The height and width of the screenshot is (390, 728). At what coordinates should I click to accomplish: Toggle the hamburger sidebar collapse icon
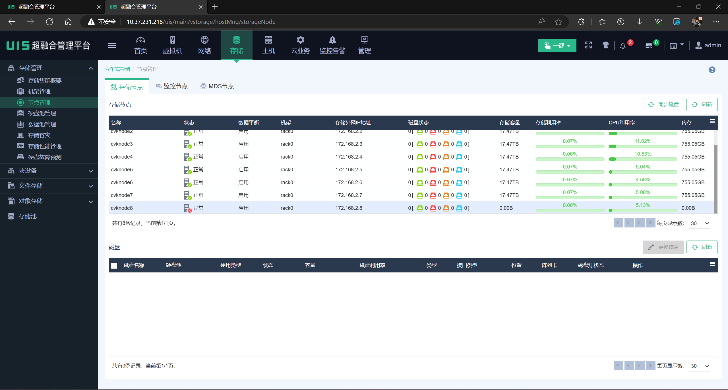tap(112, 45)
